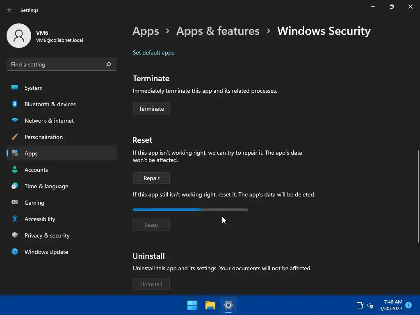Click the Uninstall button
This screenshot has height=315, width=420.
coord(151,284)
